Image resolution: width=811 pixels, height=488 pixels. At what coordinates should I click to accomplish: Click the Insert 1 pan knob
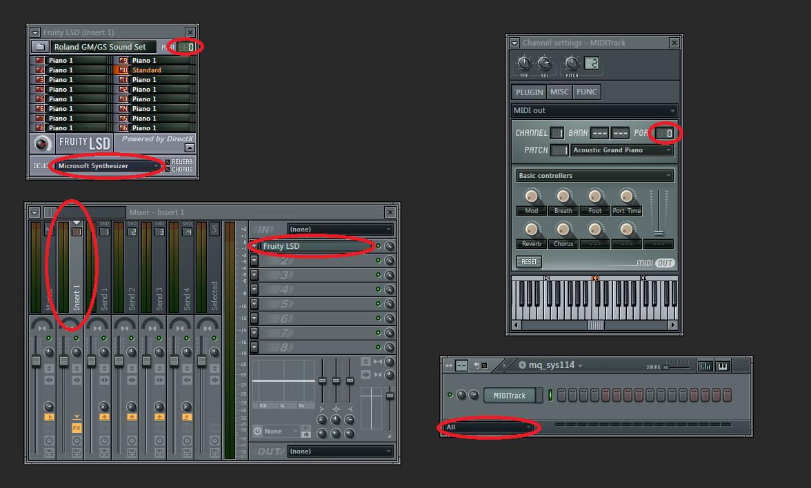pyautogui.click(x=77, y=352)
